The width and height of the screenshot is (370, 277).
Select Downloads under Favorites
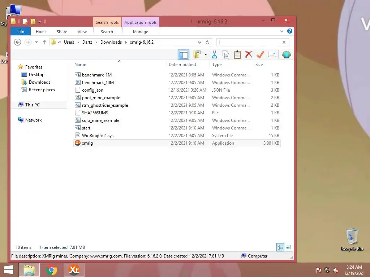tap(39, 82)
